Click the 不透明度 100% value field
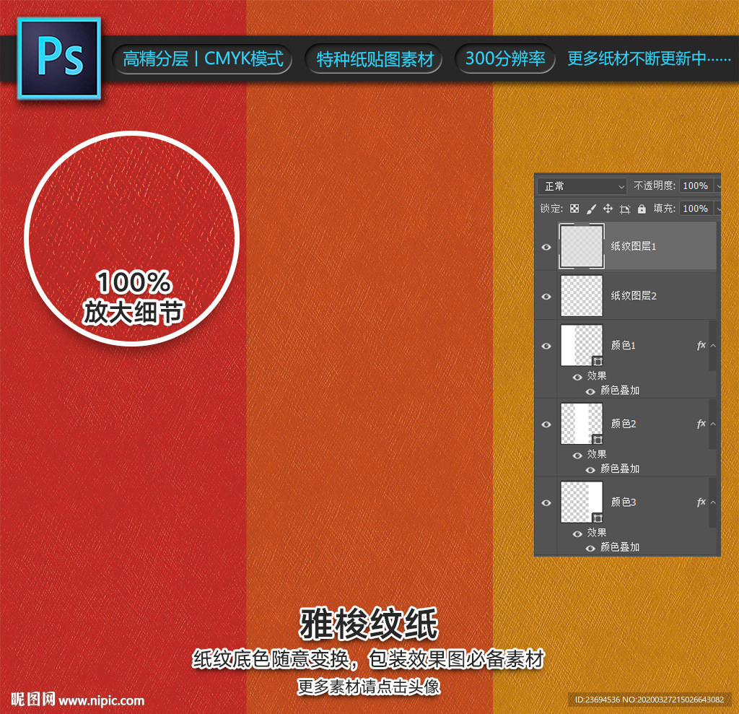The width and height of the screenshot is (739, 714). coord(696,186)
